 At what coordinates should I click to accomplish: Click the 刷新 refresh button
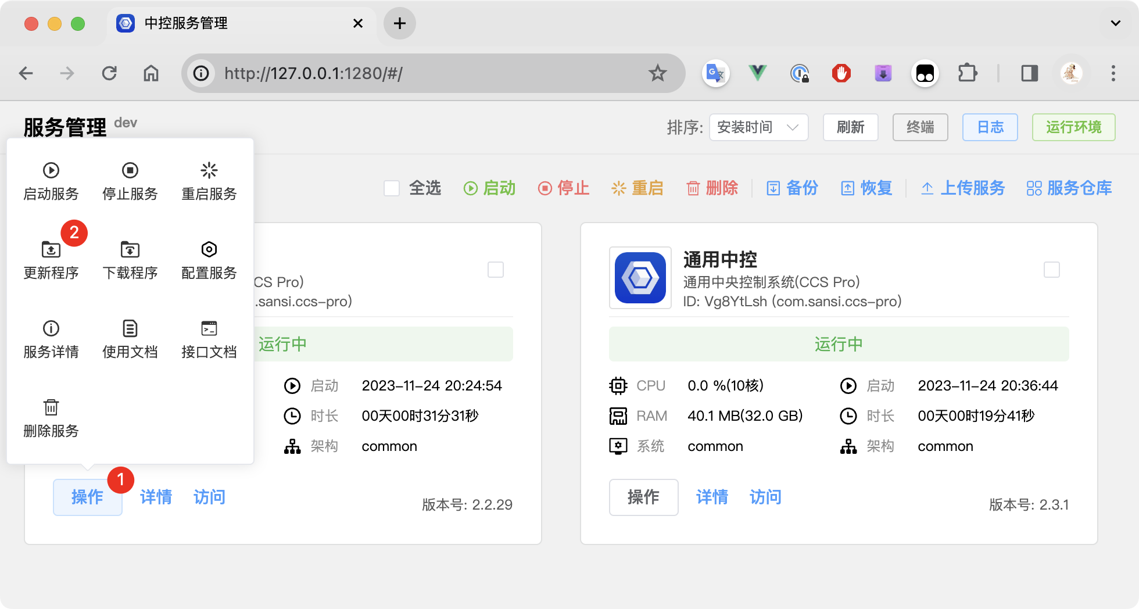(850, 127)
